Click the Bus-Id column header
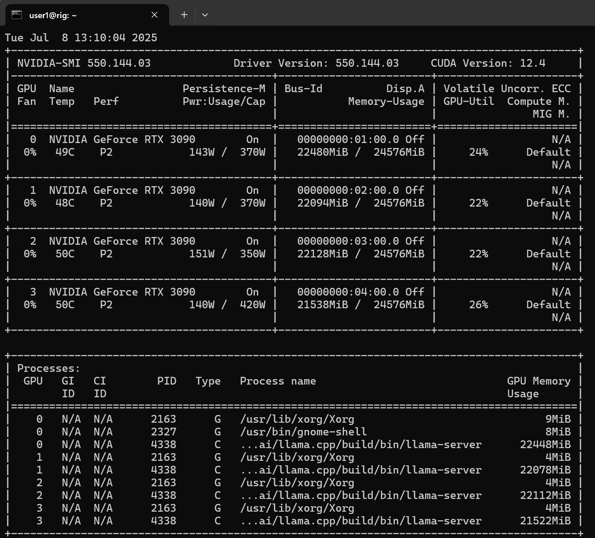The height and width of the screenshot is (538, 595). pyautogui.click(x=304, y=89)
